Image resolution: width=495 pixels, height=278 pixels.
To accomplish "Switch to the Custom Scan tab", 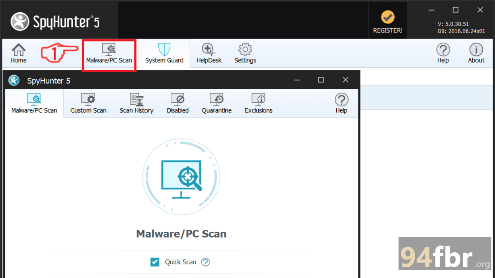I will click(88, 104).
